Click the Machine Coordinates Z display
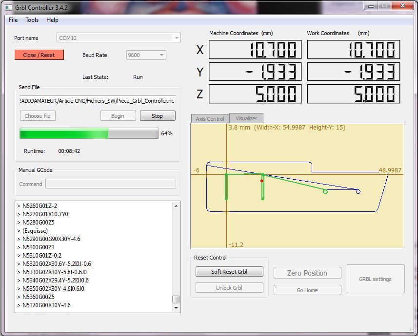 click(255, 93)
